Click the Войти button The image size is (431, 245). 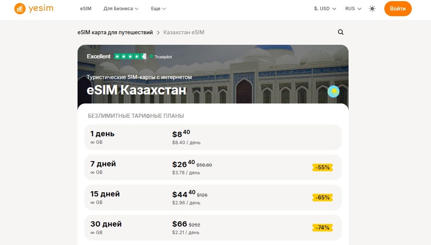tap(397, 8)
